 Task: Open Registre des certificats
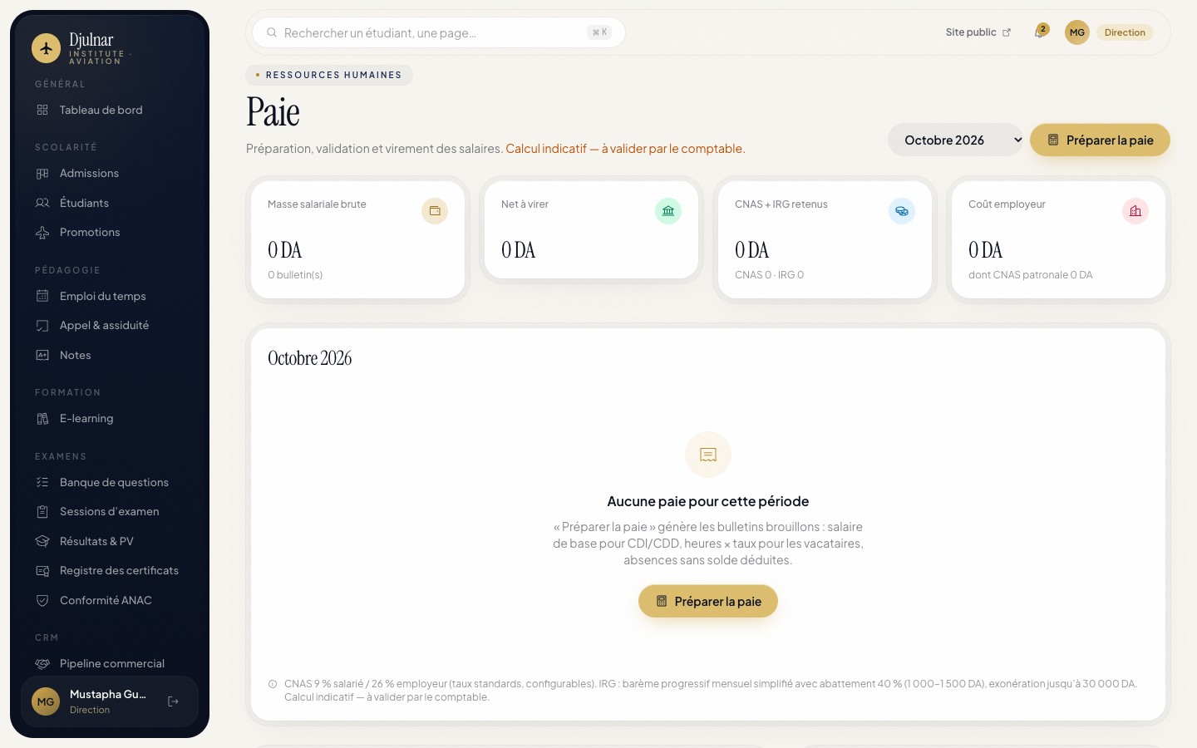tap(110, 570)
